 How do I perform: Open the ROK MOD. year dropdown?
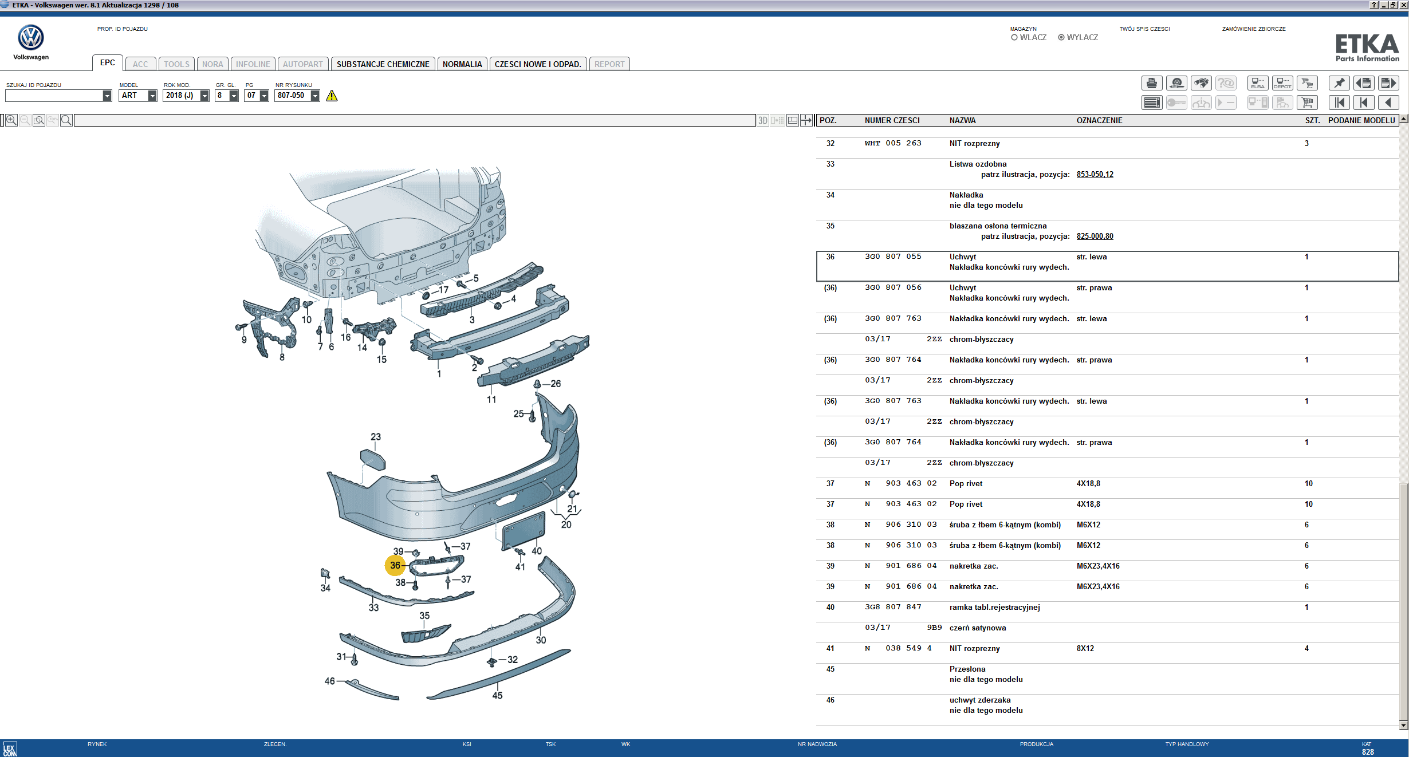pos(204,96)
